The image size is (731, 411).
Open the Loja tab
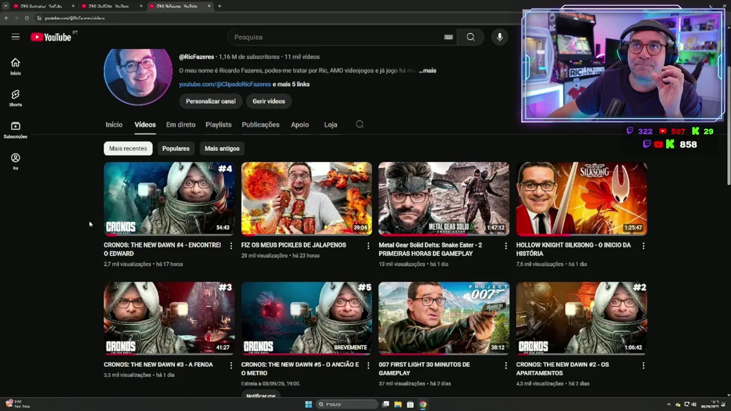point(331,124)
